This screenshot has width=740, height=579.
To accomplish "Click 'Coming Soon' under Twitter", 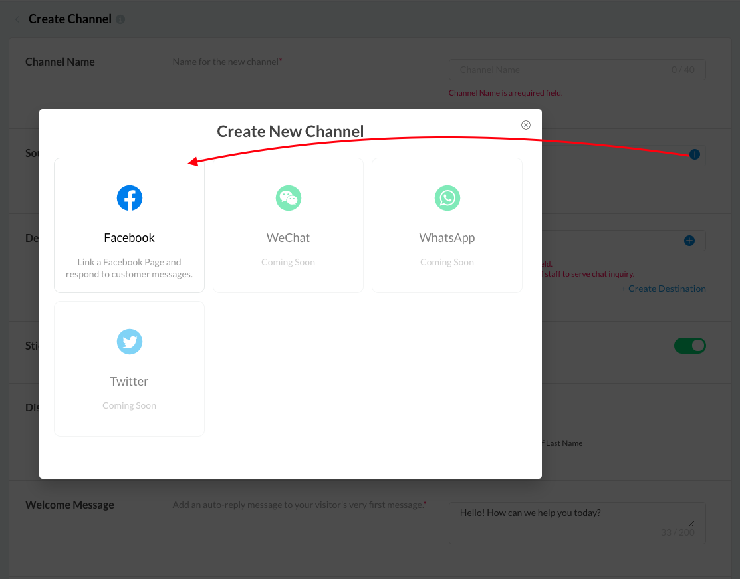I will click(129, 405).
